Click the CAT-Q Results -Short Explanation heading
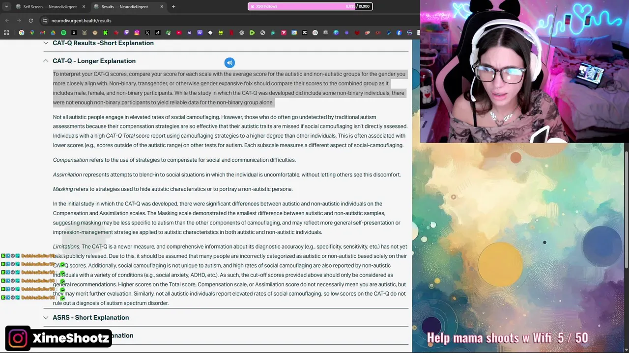This screenshot has width=629, height=353. 103,43
